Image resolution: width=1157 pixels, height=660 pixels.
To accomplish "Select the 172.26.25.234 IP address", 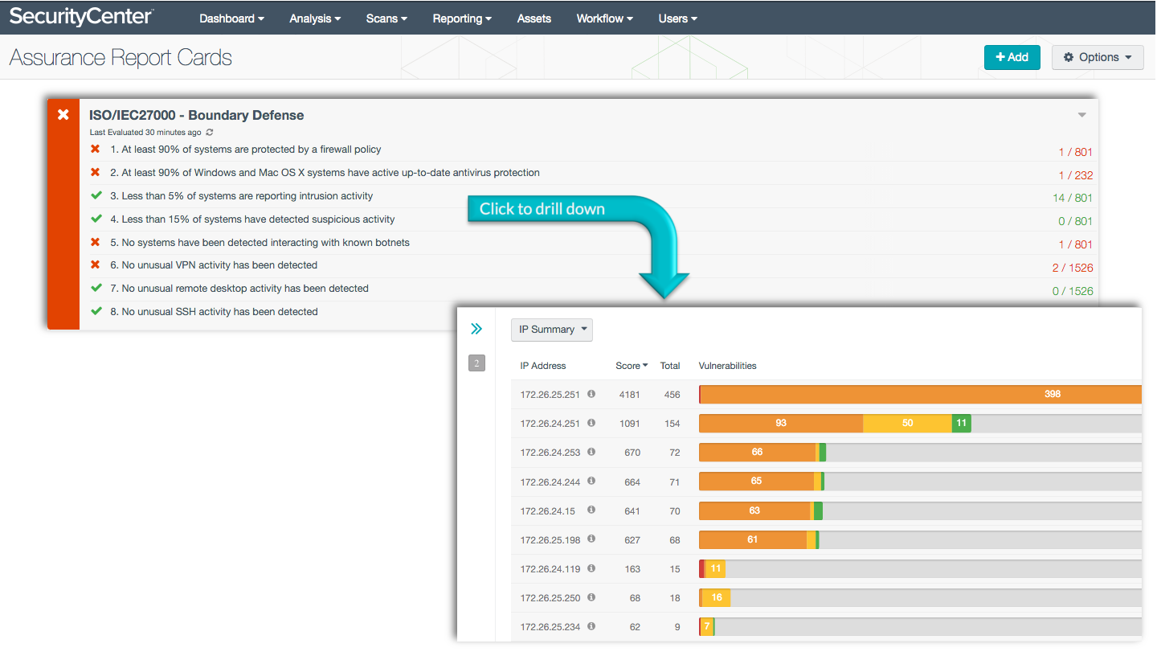I will pos(550,627).
